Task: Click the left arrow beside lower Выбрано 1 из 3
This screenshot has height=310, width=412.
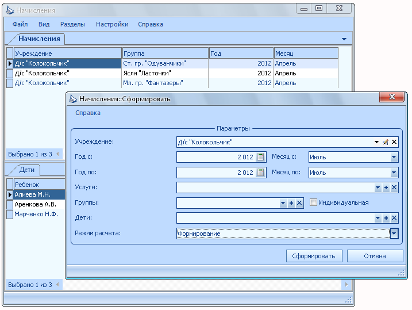Action: 58,285
